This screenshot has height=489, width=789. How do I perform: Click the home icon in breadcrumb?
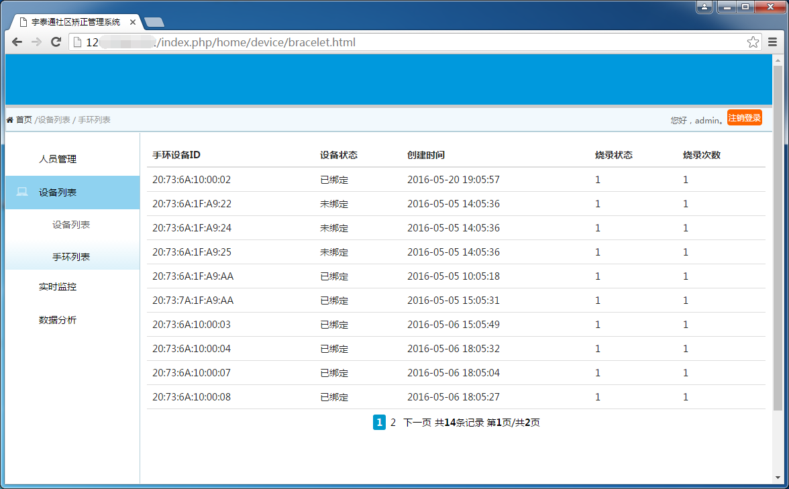(x=10, y=120)
